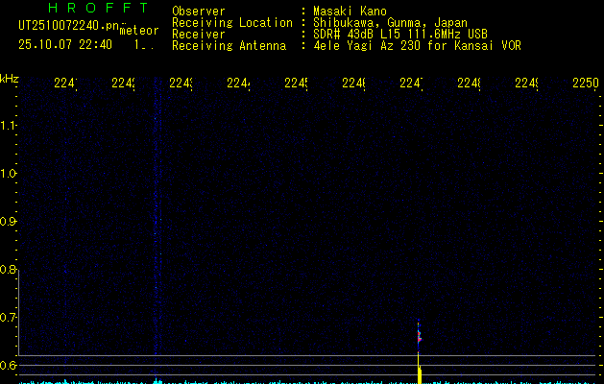
Task: Select the 1.1 kHz frequency tick
Action: (9, 126)
